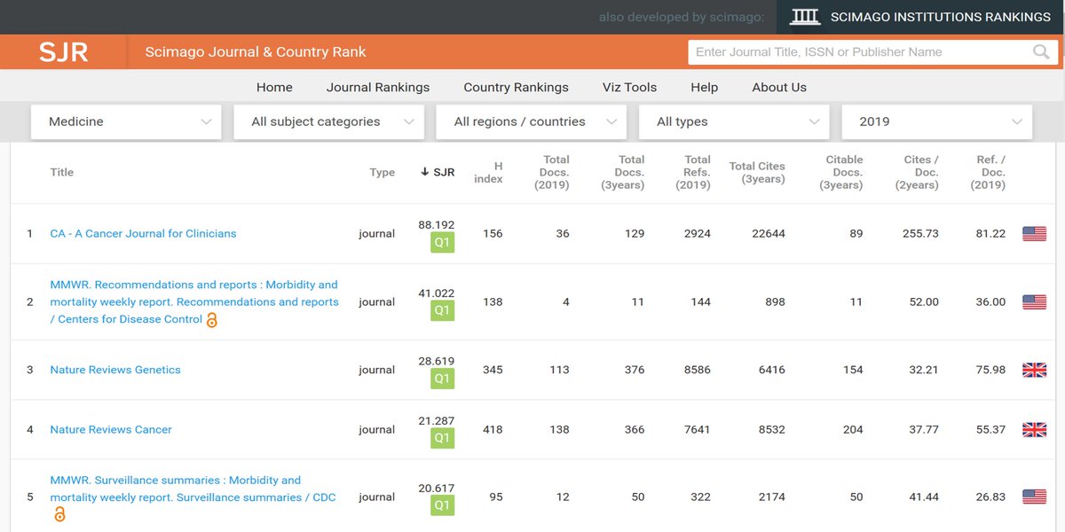Open About Us menu item
1065x532 pixels.
pyautogui.click(x=779, y=87)
